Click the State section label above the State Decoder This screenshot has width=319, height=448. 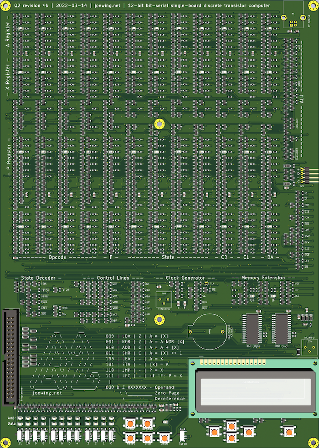[168, 257]
